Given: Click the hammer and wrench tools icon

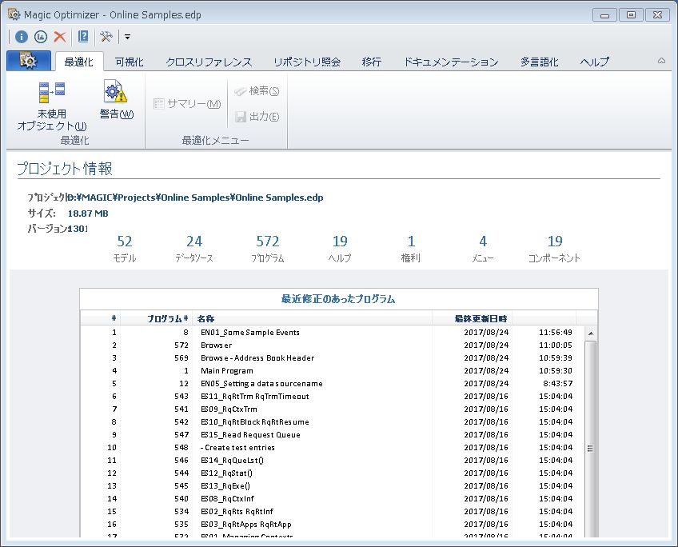Looking at the screenshot, I should 106,37.
